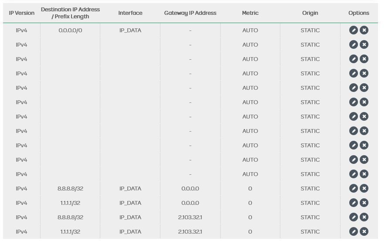Screen dimensions: 385x248
Task: Delete 1.1.1.1/32 route with gateway 0.0.0.0
Action: coord(364,203)
